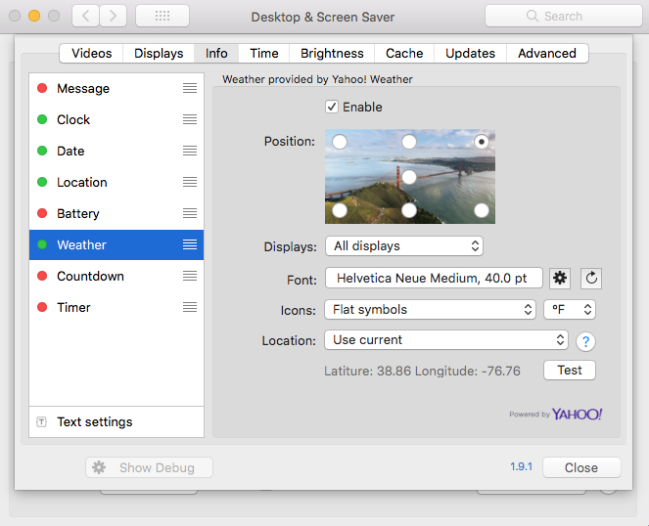Click the red status dot beside Battery
The image size is (649, 526).
(x=42, y=213)
